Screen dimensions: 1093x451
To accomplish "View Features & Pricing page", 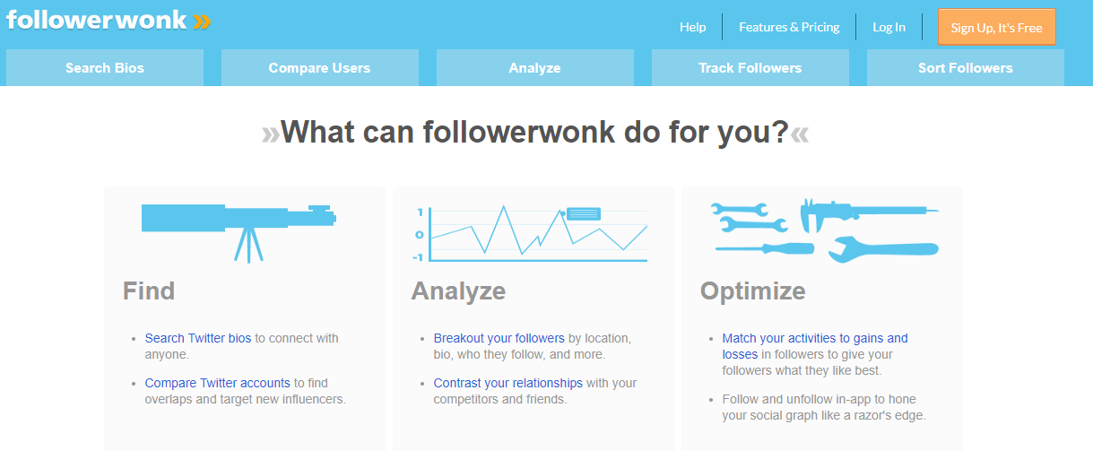I will pos(789,27).
